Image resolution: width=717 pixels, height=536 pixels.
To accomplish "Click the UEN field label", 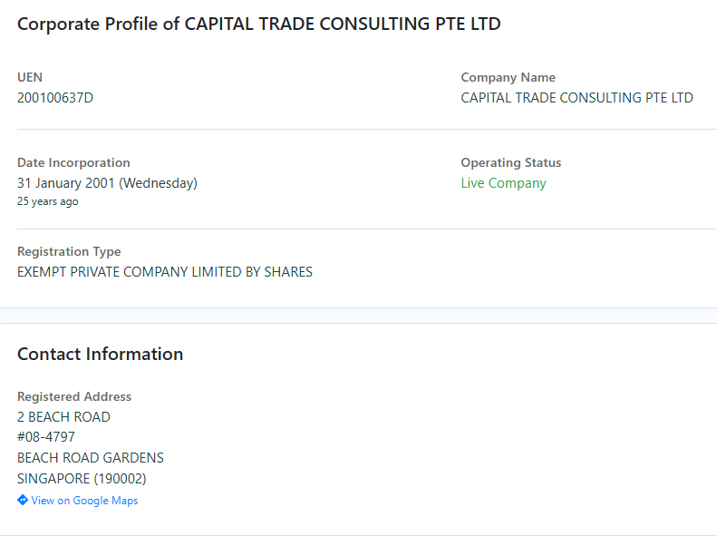I will pyautogui.click(x=30, y=77).
